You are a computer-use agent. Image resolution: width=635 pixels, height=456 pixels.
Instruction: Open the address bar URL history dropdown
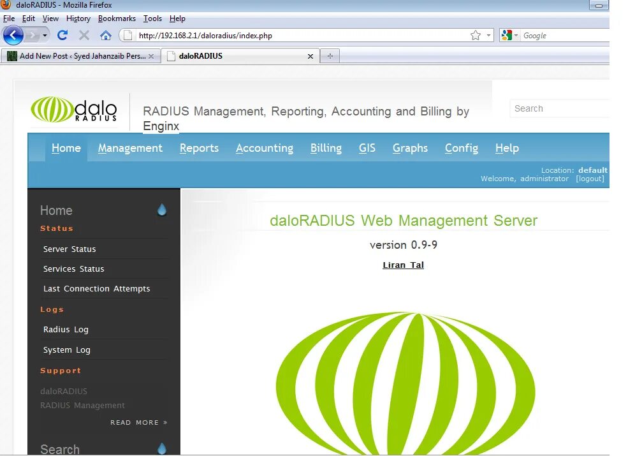click(488, 35)
